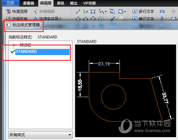Select the first arc tool in second toolbar row
This screenshot has height=140, width=178.
(78, 19)
